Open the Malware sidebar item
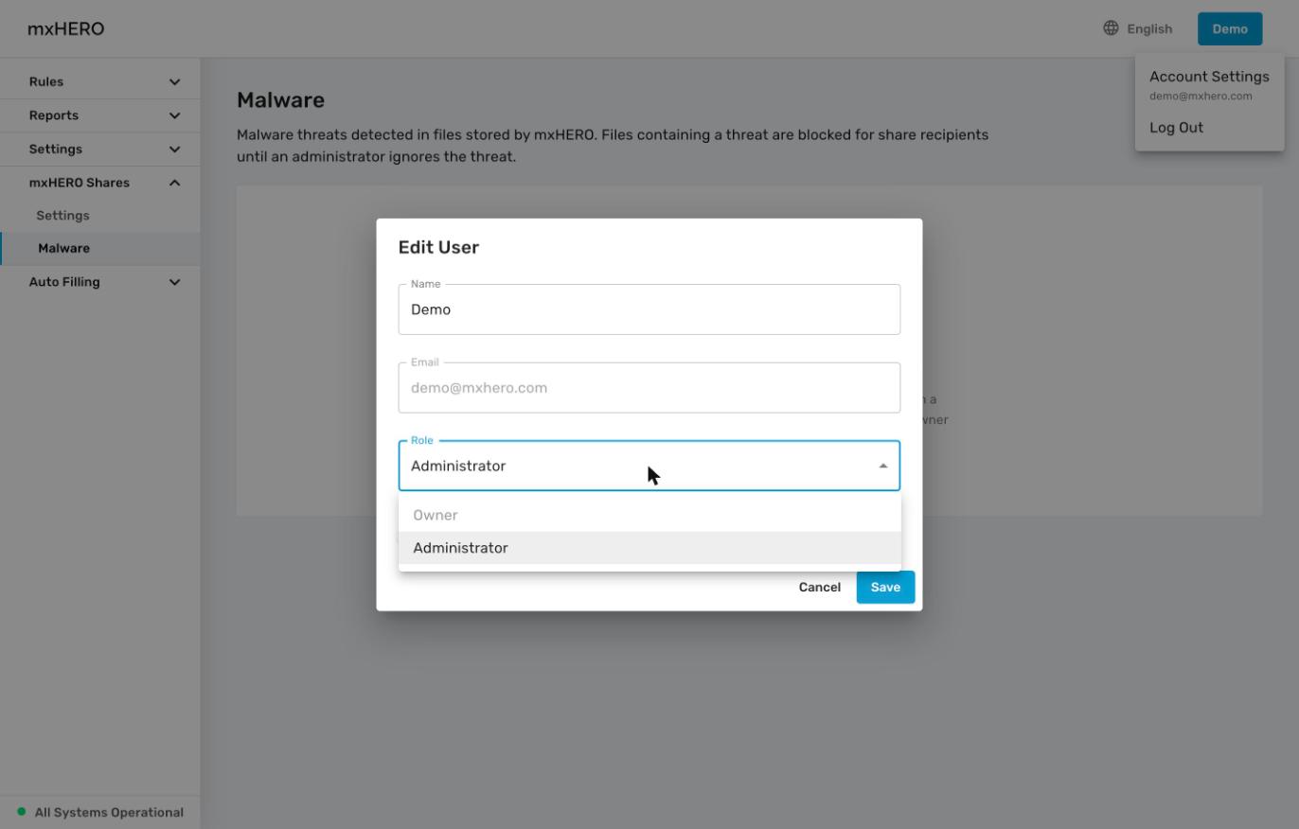The image size is (1299, 829). point(100,248)
